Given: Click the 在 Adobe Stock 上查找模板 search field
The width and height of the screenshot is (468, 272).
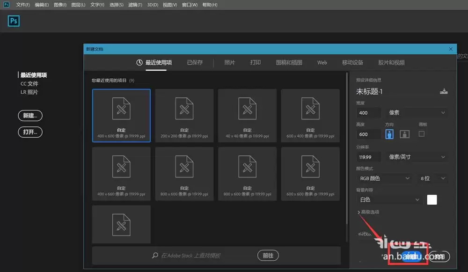Looking at the screenshot, I should click(191, 255).
